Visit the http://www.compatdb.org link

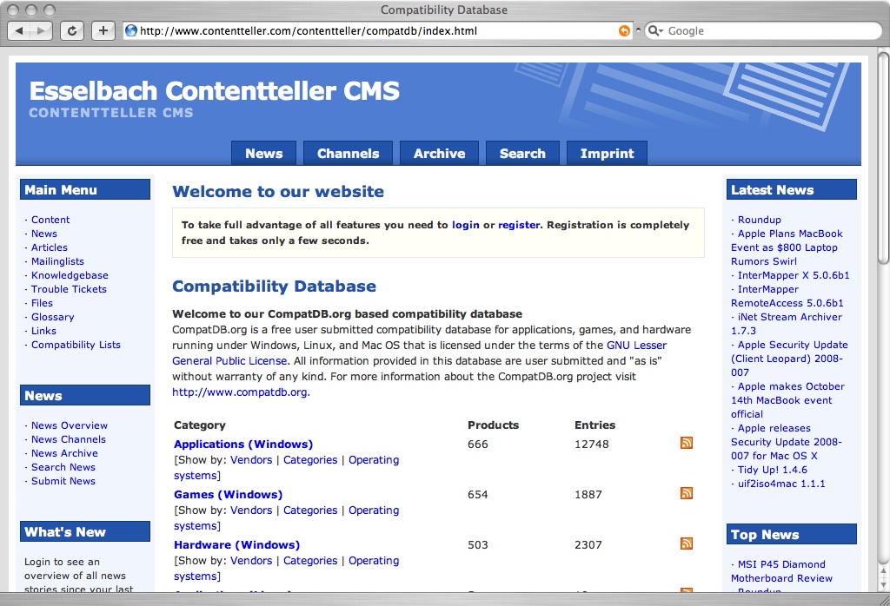240,392
